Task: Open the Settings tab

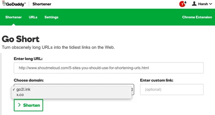Action: pos(51,17)
